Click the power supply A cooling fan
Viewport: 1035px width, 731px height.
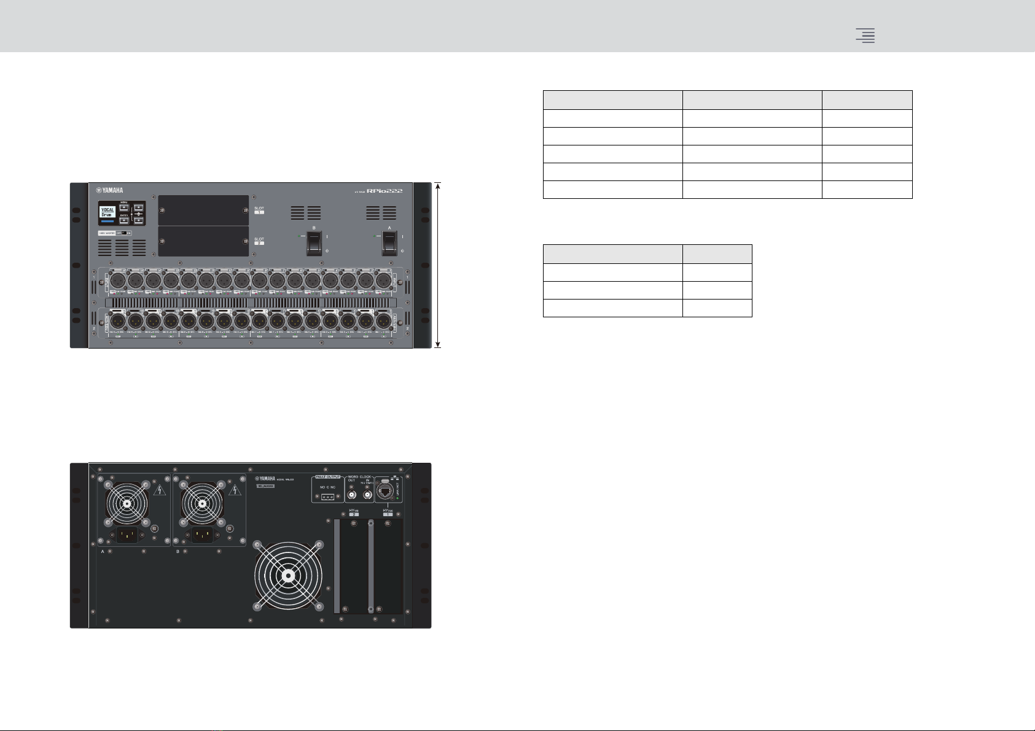tap(127, 503)
